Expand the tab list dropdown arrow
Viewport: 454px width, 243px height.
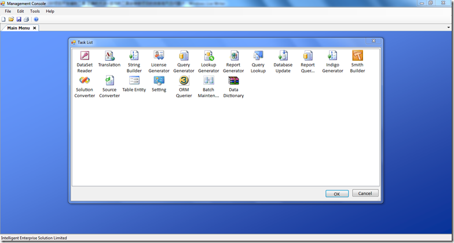[448, 28]
